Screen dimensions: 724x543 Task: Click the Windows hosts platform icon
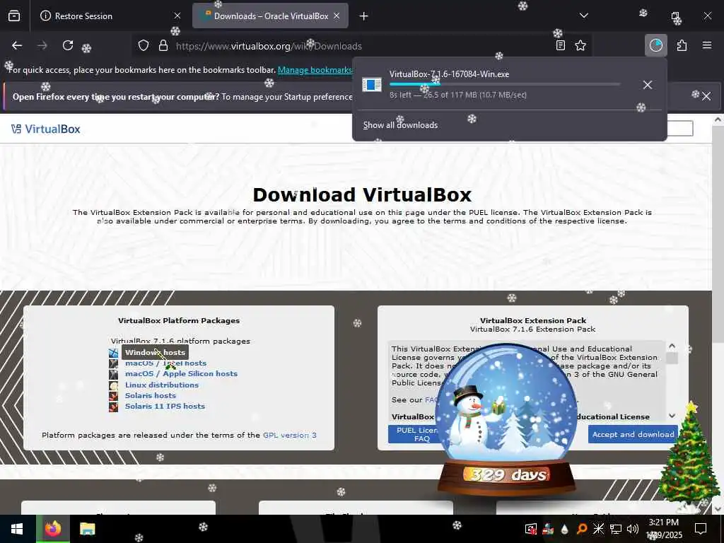[114, 353]
